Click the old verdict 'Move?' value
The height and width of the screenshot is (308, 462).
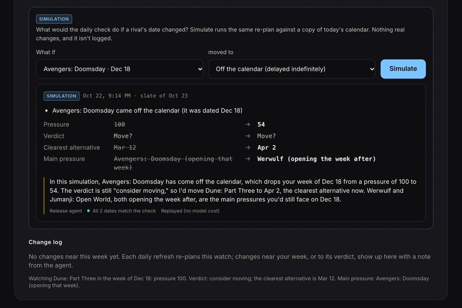point(123,136)
